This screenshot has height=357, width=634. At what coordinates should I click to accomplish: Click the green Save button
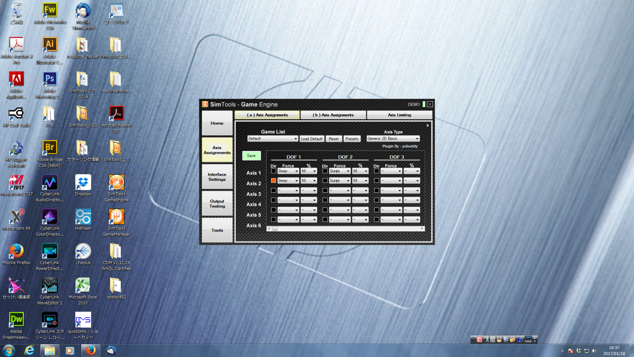pos(251,156)
